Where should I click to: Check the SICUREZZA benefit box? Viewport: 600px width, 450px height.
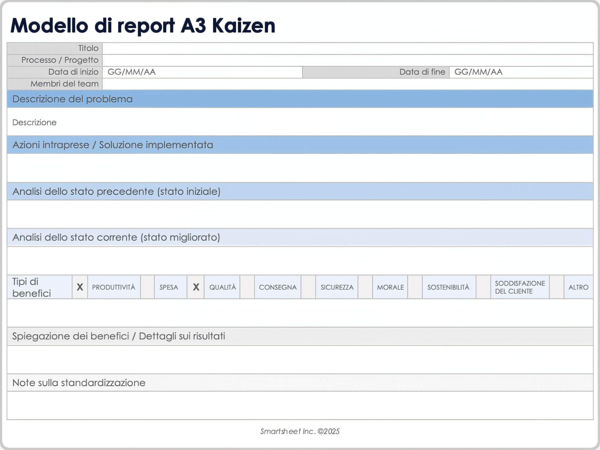(x=308, y=287)
